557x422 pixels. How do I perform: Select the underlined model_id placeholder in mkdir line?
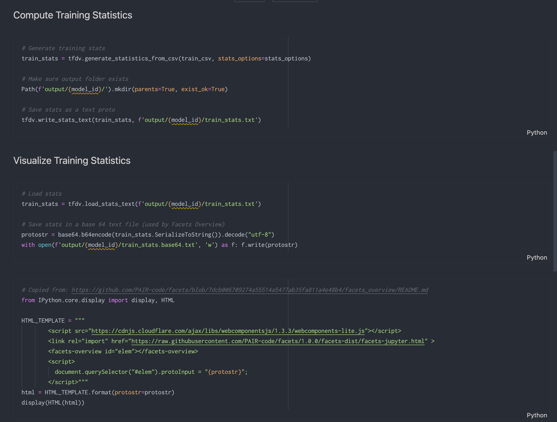85,89
